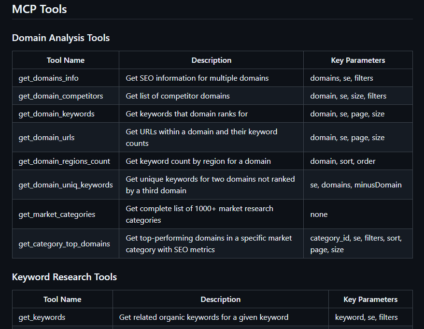Select the get_domain_competitors tool name cell
The width and height of the screenshot is (424, 329).
click(66, 96)
